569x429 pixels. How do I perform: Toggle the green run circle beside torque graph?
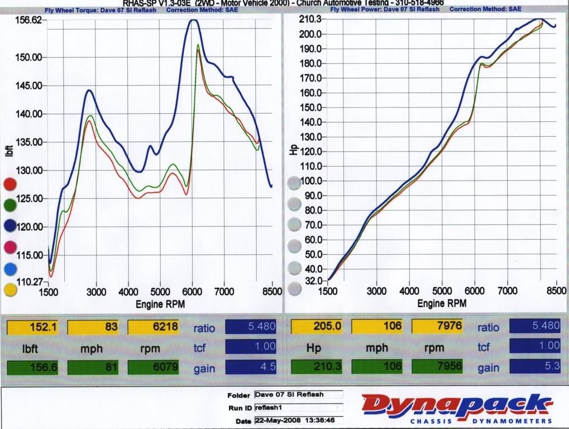(9, 204)
